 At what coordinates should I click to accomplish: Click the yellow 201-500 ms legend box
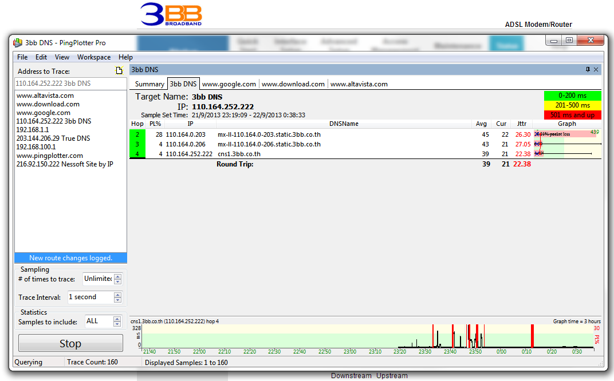click(573, 105)
